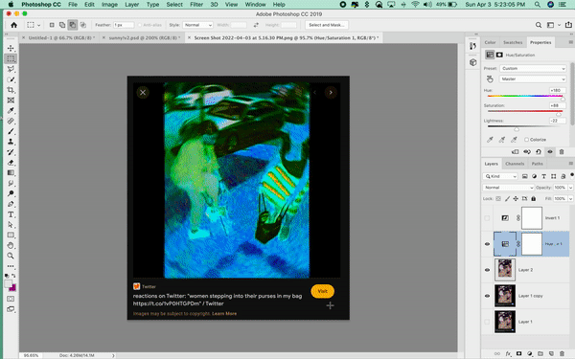The image size is (575, 359).
Task: Hide the Hue/Saturation 1 layer
Action: 487,244
